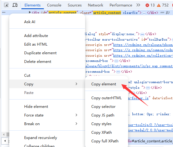Click the three-dot gutter icon beside article_content row
This screenshot has height=147, width=173.
click(4, 12)
